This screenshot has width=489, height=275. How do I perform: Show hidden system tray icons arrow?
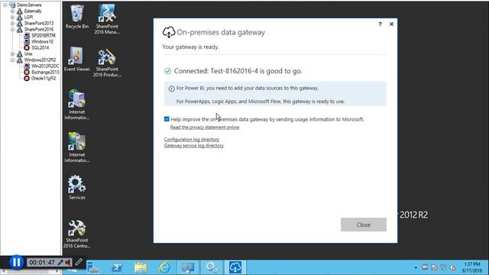point(416,267)
